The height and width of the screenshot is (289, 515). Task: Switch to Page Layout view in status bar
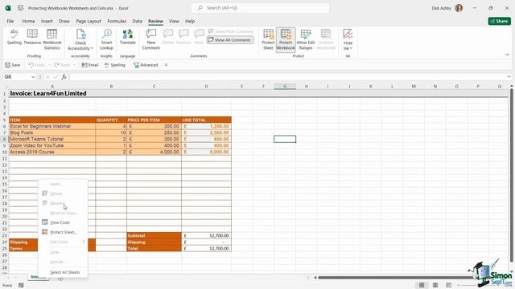pos(435,285)
